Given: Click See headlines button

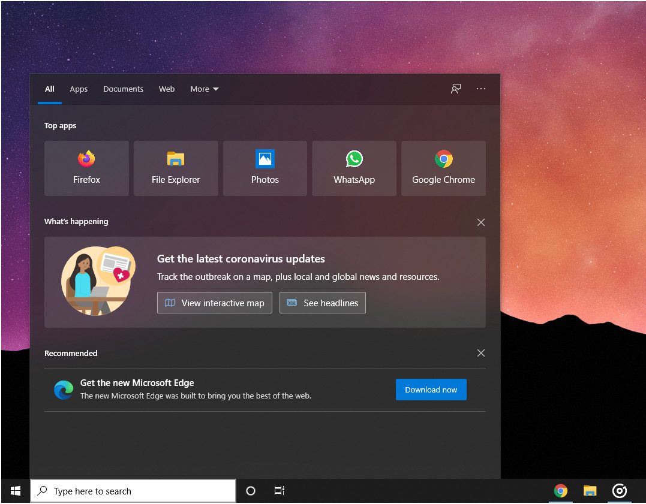Looking at the screenshot, I should (323, 303).
